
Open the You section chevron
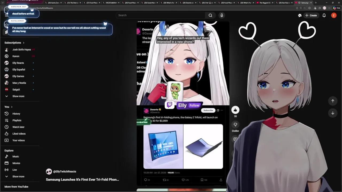[x=12, y=107]
